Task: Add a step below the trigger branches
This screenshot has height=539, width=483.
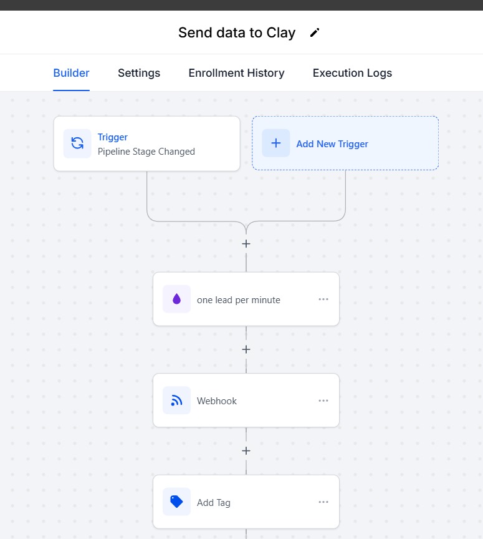Action: pos(246,243)
